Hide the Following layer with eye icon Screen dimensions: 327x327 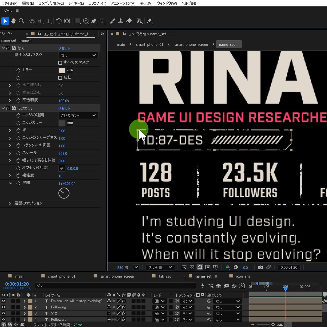[4, 307]
